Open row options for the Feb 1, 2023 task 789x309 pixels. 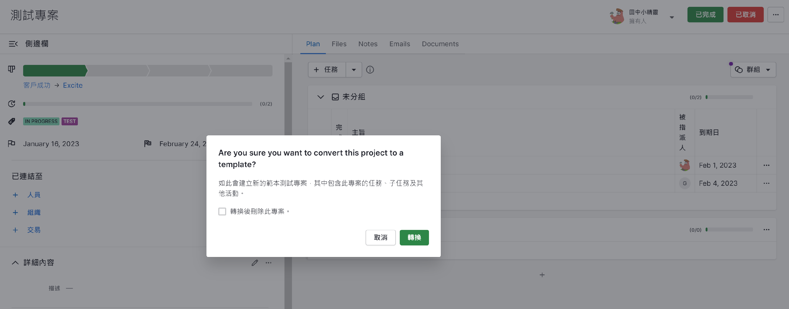pyautogui.click(x=766, y=165)
